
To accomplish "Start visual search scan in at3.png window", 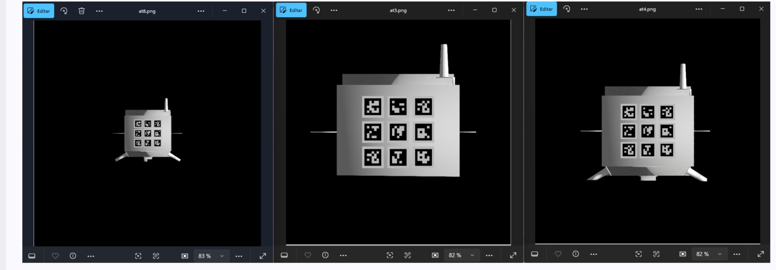I will [390, 255].
